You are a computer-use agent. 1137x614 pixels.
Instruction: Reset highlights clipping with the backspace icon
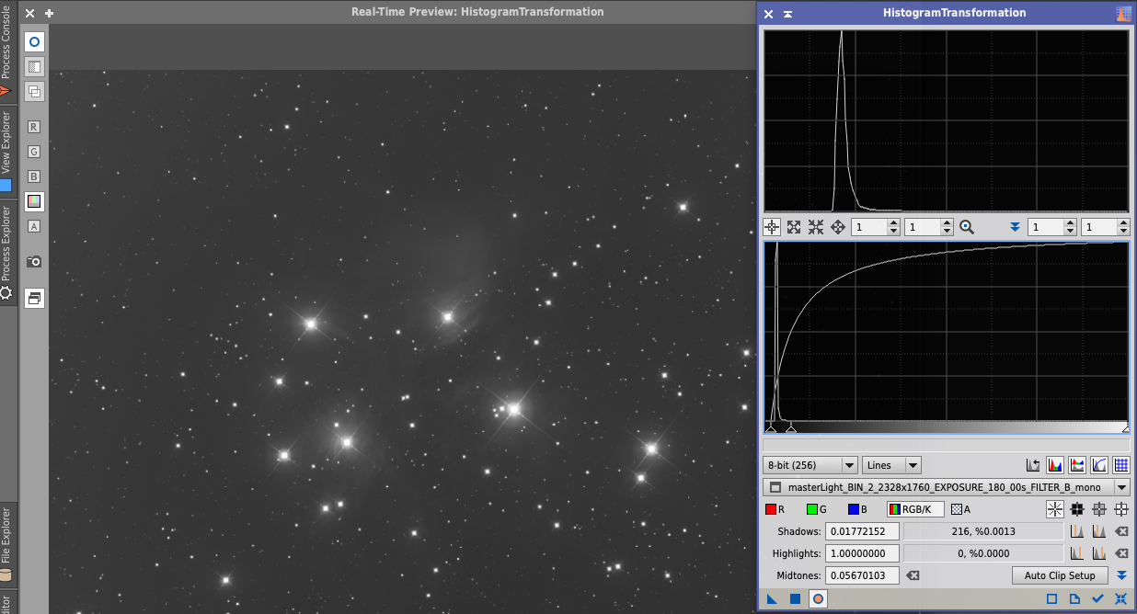(x=1121, y=553)
